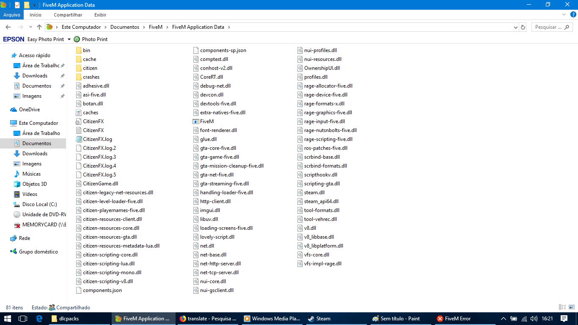
Task: Open Windows Start menu
Action: coord(8,319)
